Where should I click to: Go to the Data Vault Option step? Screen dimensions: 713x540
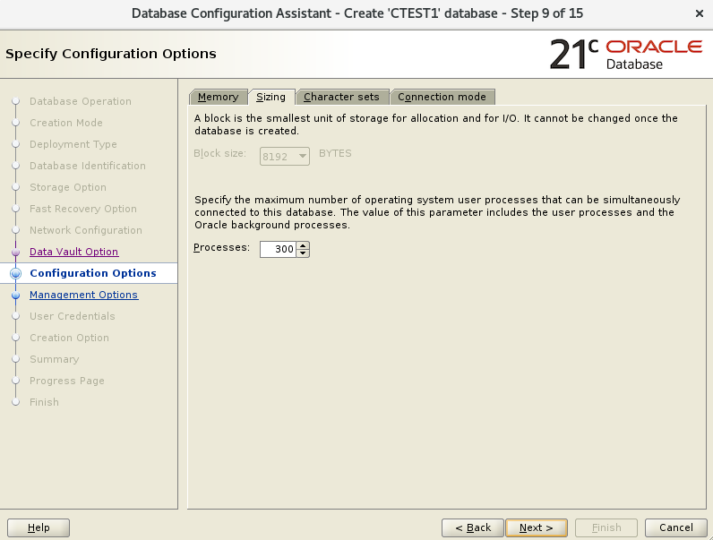point(73,252)
